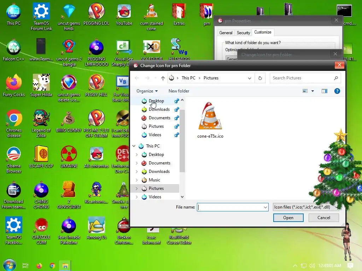Select the Legend of Zilda icon
362x271 pixels.
pyautogui.click(x=41, y=124)
